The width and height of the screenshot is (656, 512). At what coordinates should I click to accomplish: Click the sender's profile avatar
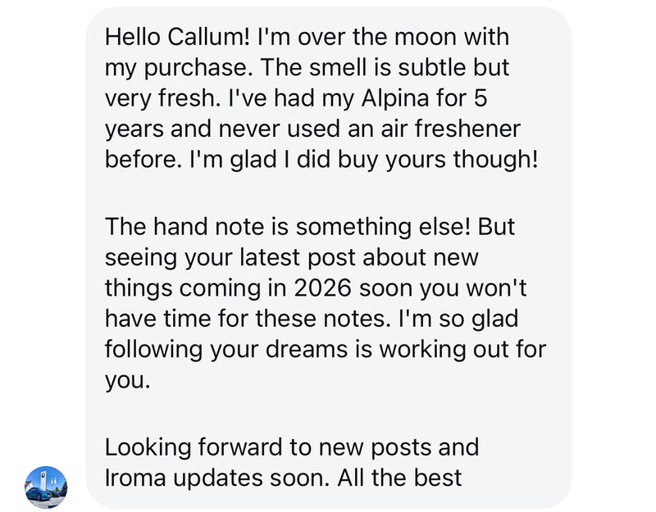pyautogui.click(x=46, y=487)
